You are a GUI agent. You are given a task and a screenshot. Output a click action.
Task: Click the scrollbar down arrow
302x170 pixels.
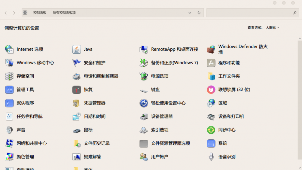point(300,168)
